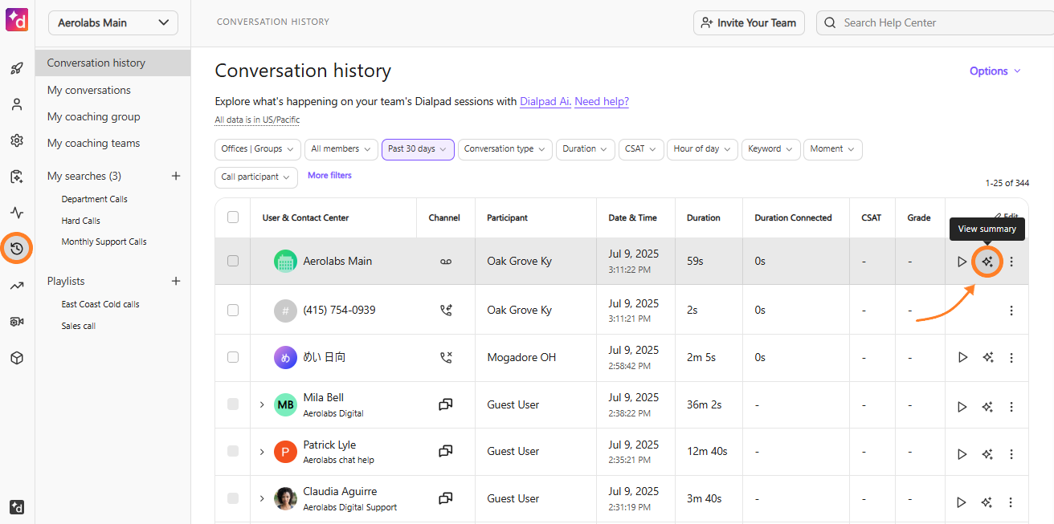This screenshot has height=524, width=1054.
Task: View AI summary for Patrick Lyle row
Action: 987,454
